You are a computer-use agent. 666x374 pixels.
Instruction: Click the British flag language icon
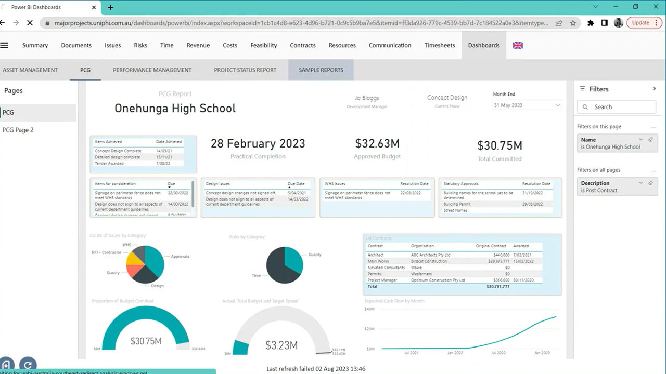coord(517,45)
